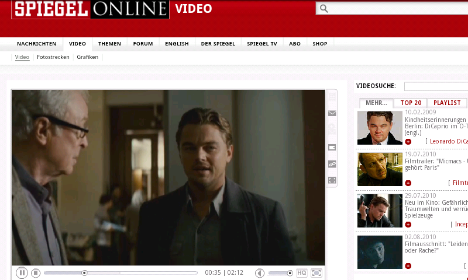Open the embed/window icon beside the player
The width and height of the screenshot is (468, 280).
(x=332, y=147)
